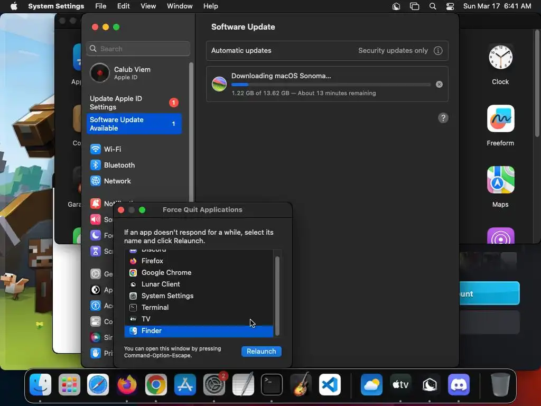Click the Software Update info icon

(x=438, y=51)
